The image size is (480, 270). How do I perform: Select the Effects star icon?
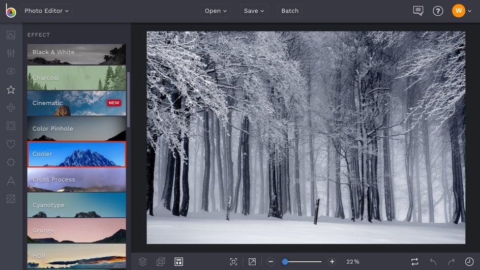[x=11, y=89]
